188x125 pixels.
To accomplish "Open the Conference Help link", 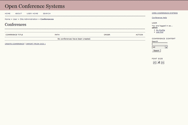I will pos(159,17).
